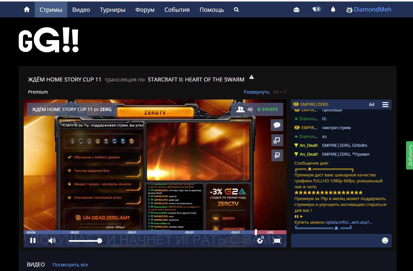Open the emoji smiley picker in chat
Screen dimensions: 413x271
click(x=385, y=240)
